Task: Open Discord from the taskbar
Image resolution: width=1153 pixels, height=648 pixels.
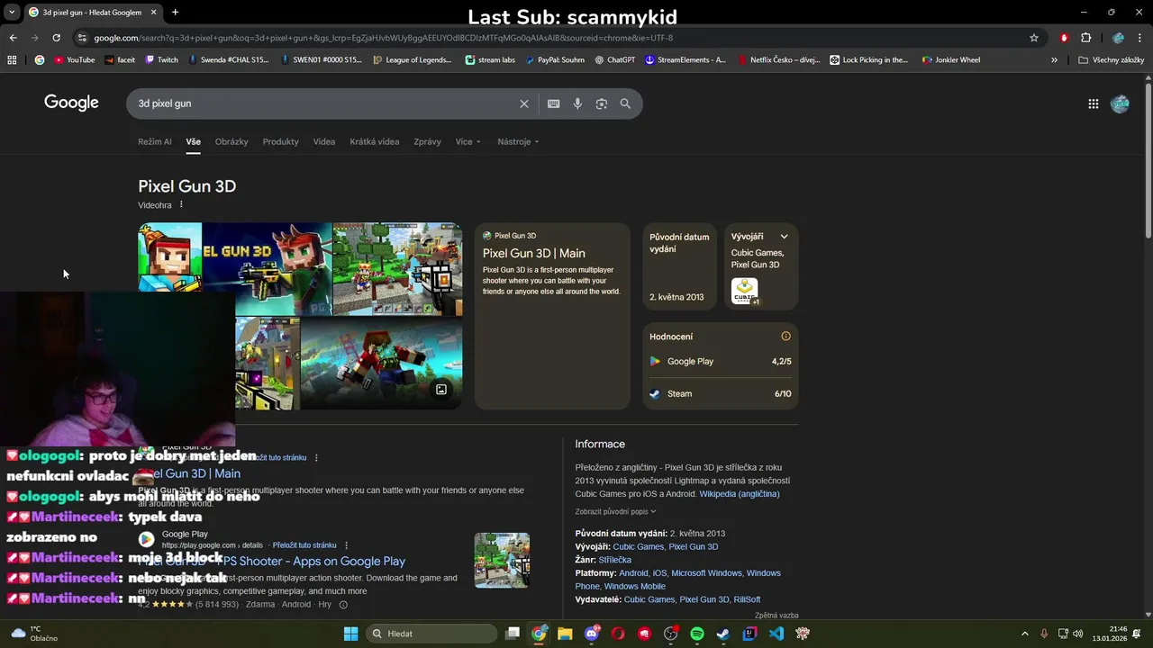Action: (592, 634)
